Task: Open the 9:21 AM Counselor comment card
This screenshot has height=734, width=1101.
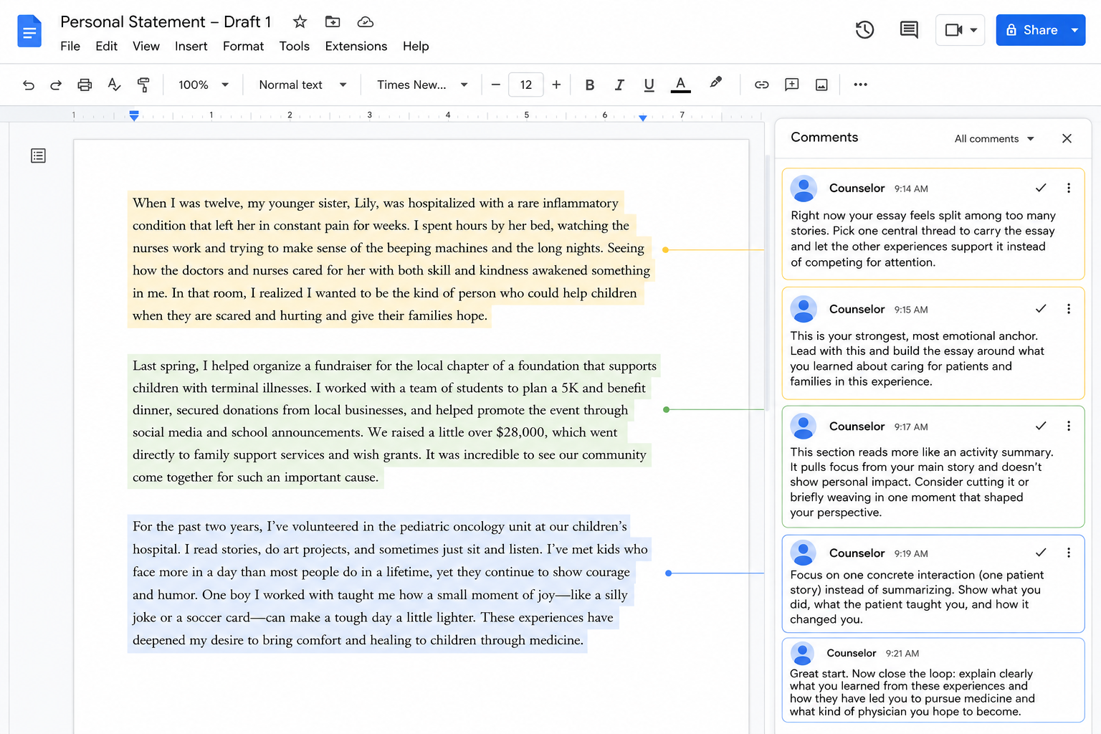Action: pos(933,680)
